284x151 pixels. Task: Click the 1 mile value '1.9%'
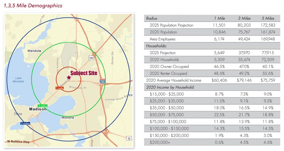219,135
